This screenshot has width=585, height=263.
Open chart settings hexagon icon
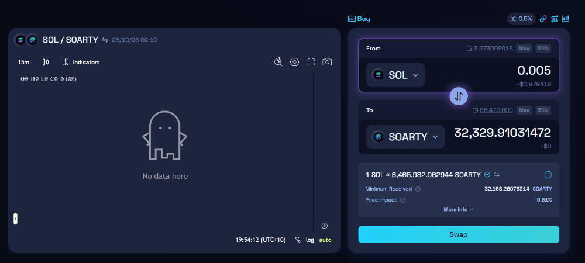point(295,62)
